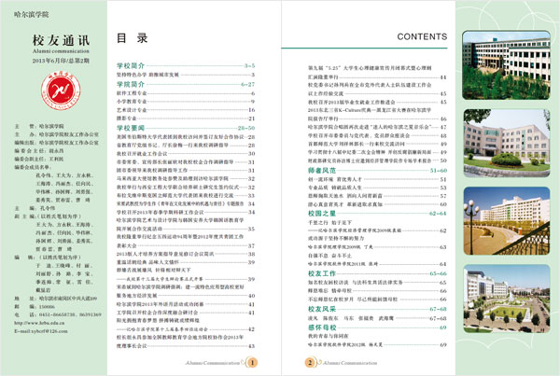560x376 pixels.
Task: Click page range 28-50 beside 学校要闻
Action: (x=246, y=128)
